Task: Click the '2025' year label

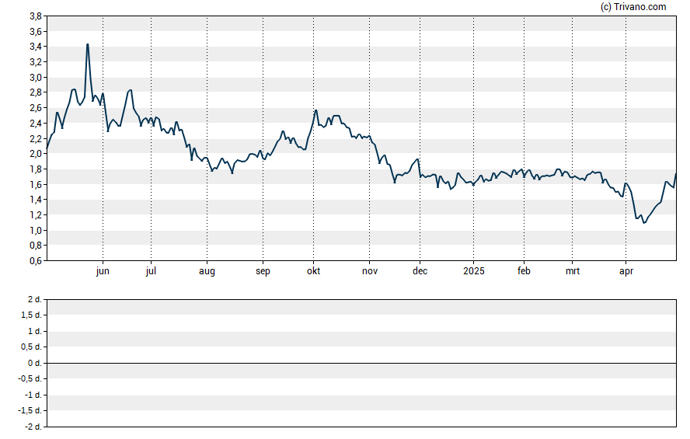Action: click(x=473, y=271)
